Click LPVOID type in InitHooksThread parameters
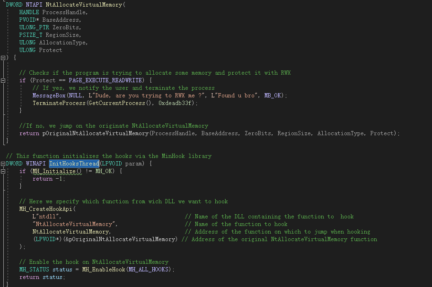The image size is (432, 287). click(x=112, y=164)
